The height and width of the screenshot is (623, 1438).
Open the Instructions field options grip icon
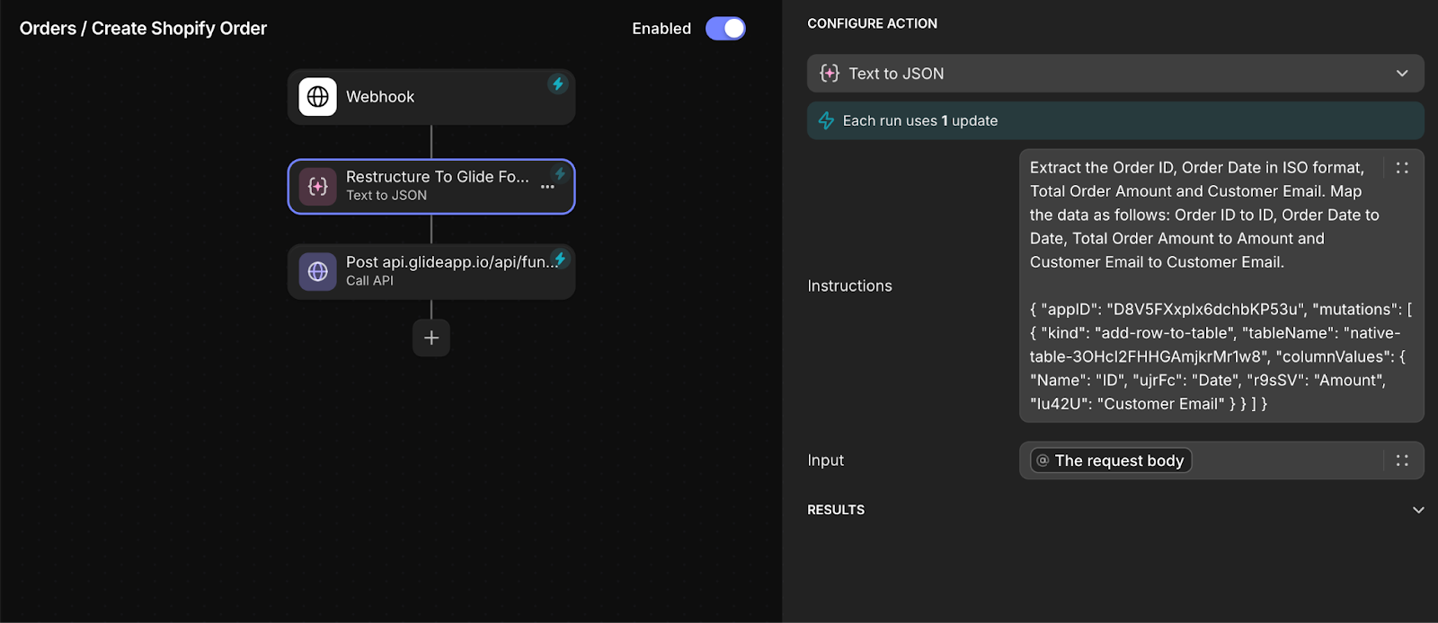[1402, 168]
